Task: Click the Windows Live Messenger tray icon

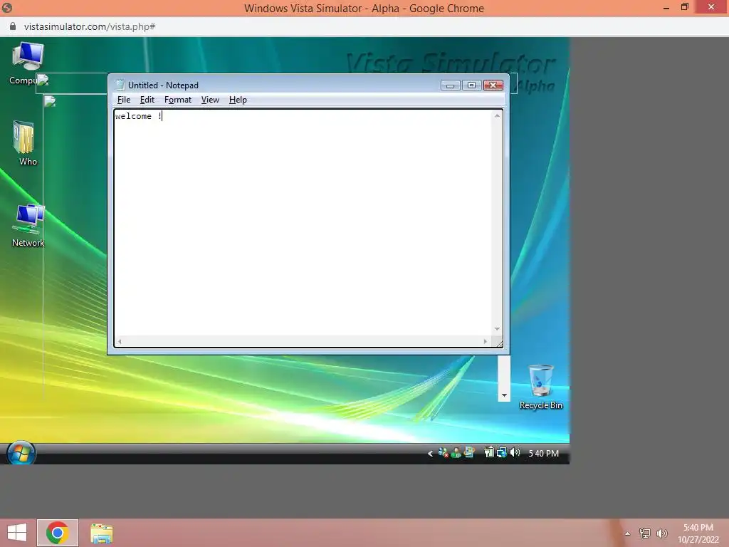Action: pos(443,452)
